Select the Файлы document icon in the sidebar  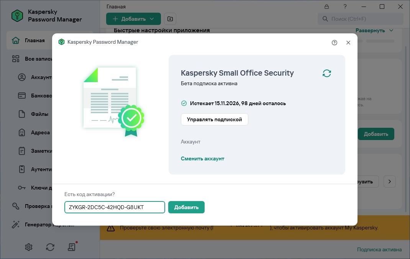(22, 114)
